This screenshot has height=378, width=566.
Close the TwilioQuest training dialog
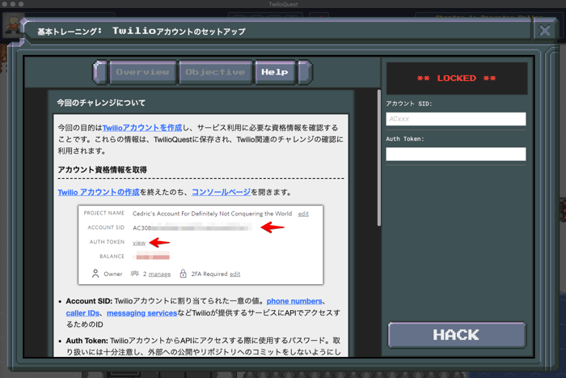pos(544,31)
